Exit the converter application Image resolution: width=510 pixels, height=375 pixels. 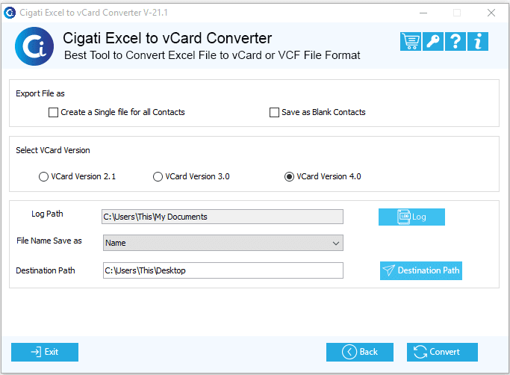pyautogui.click(x=45, y=352)
